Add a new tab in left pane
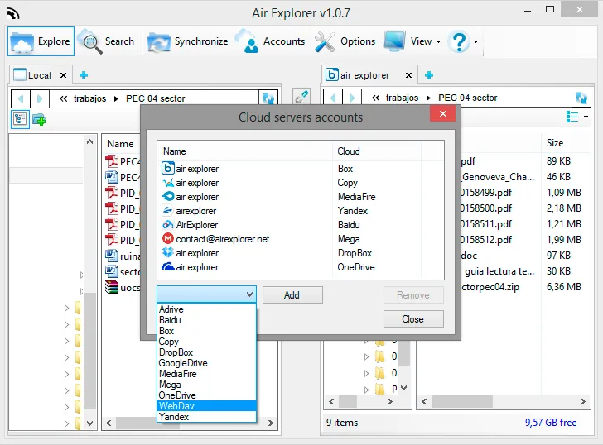This screenshot has width=603, height=445. [x=84, y=75]
